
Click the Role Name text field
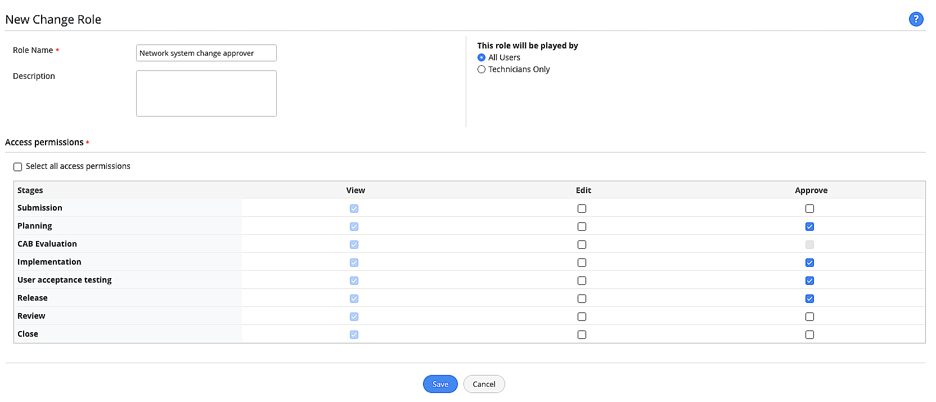206,53
